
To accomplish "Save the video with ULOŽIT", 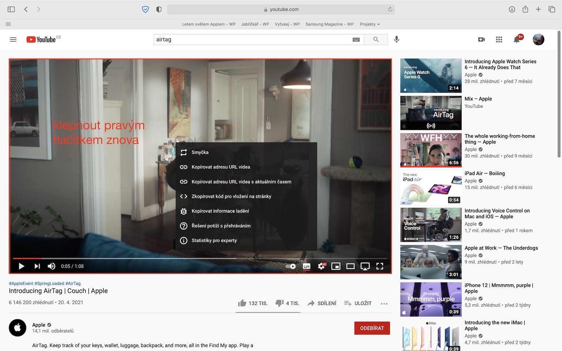I will point(358,303).
